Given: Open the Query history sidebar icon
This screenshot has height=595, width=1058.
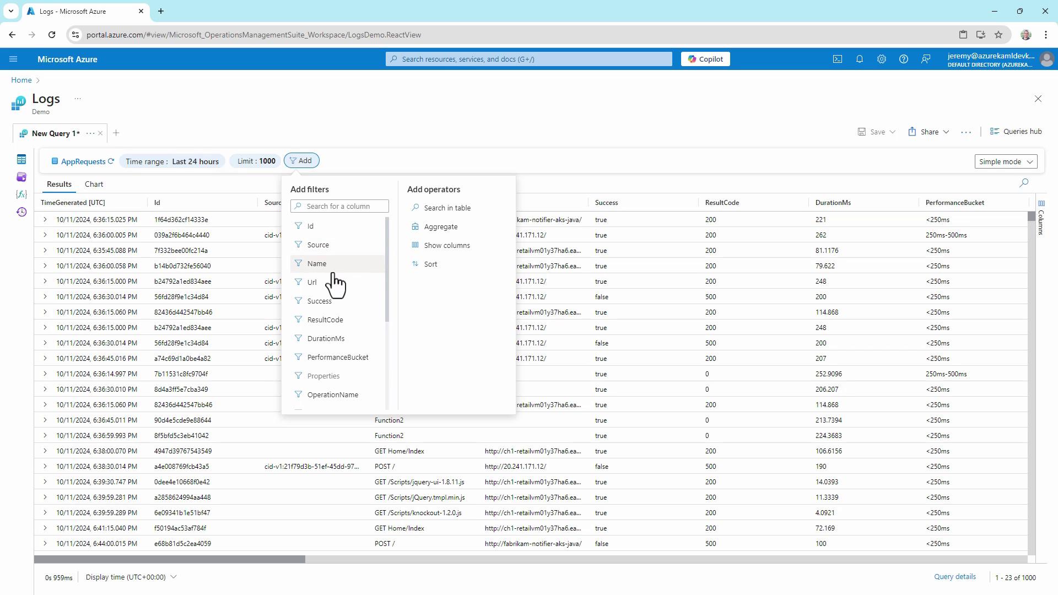Looking at the screenshot, I should 21,212.
